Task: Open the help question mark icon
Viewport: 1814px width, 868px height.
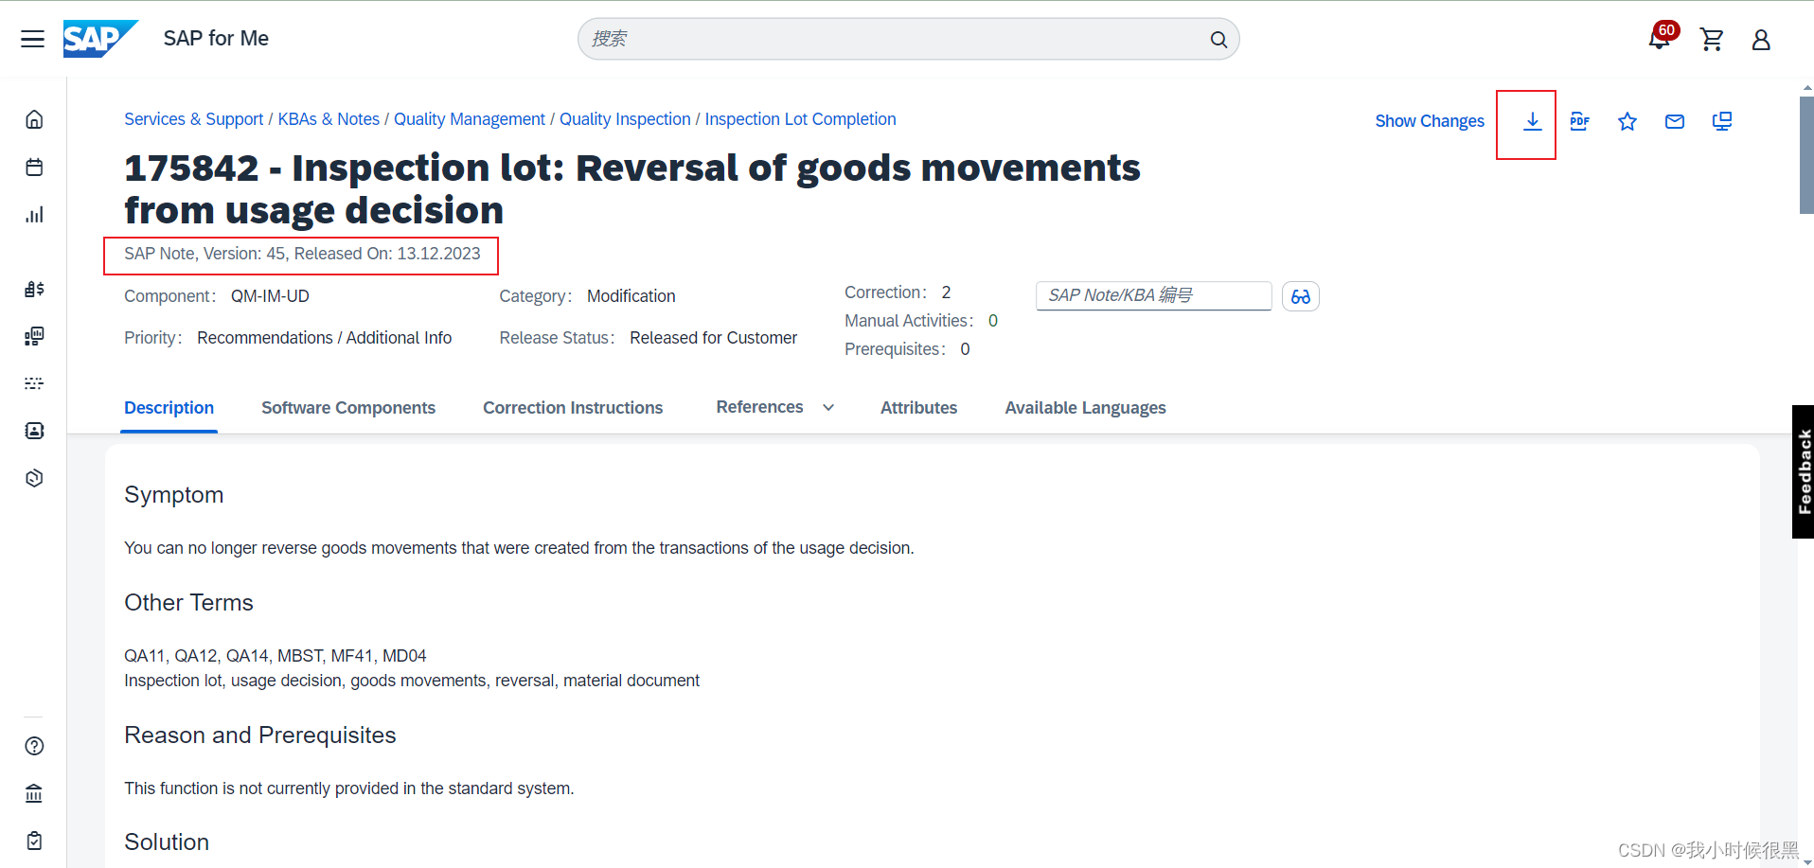Action: pyautogui.click(x=34, y=746)
